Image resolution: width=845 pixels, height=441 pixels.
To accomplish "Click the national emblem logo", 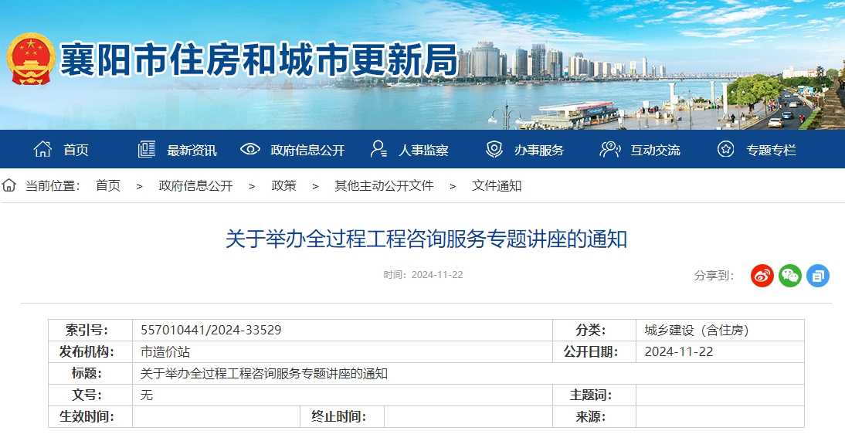I will [31, 59].
